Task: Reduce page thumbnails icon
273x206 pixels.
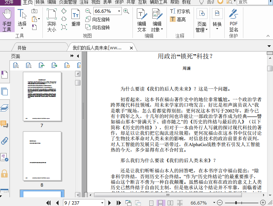Action: pos(29,65)
